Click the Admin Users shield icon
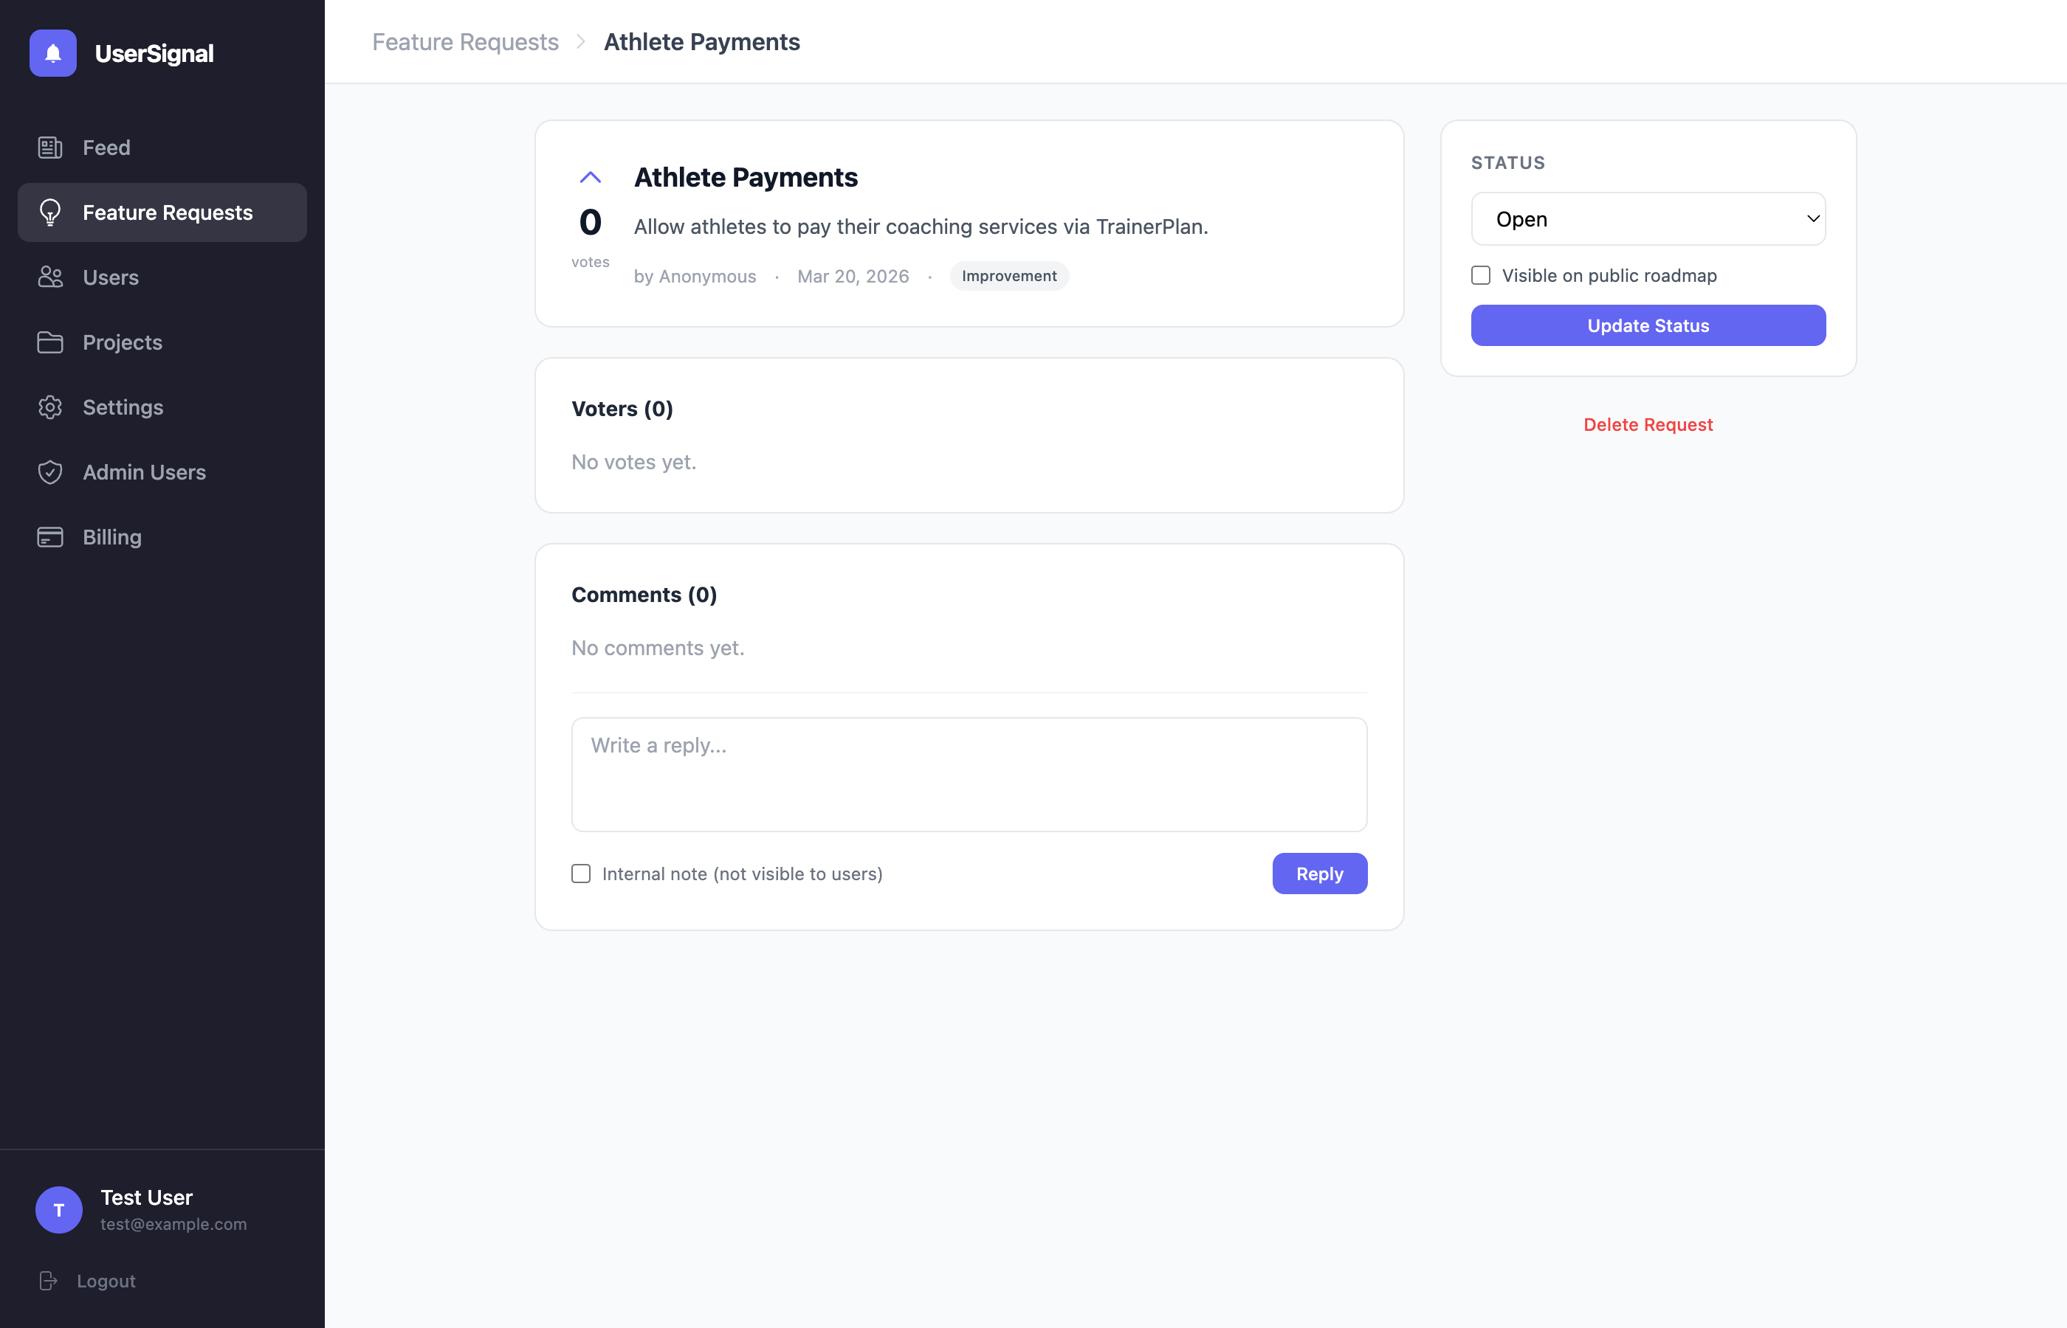Image resolution: width=2067 pixels, height=1328 pixels. (x=50, y=471)
